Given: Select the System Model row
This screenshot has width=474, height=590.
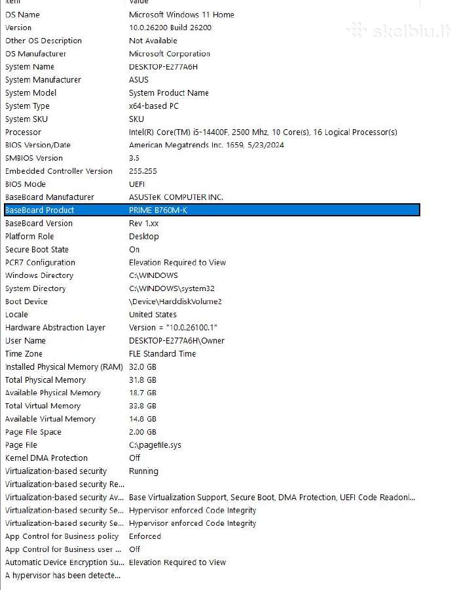Looking at the screenshot, I should click(212, 93).
